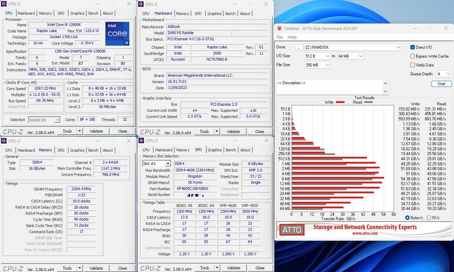Screen dimensions: 454x272
Task: Click Close button in the CPU tab window
Action: [122, 131]
